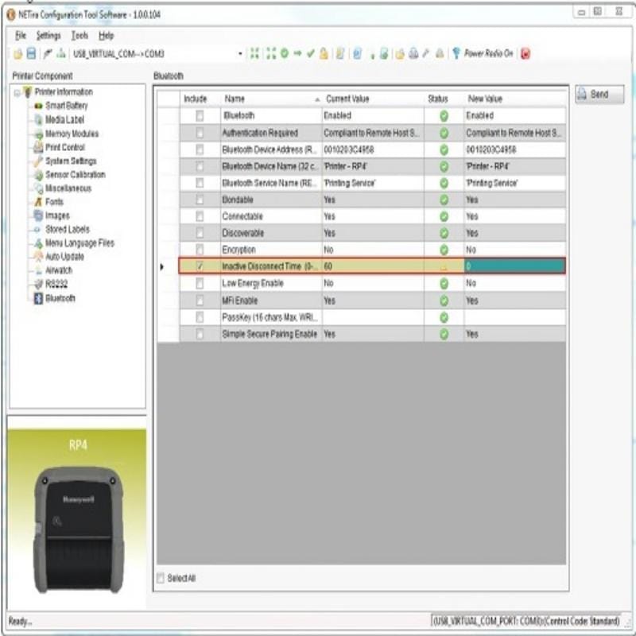The width and height of the screenshot is (636, 636).
Task: Click the open folder icon in toolbar
Action: pyautogui.click(x=18, y=53)
